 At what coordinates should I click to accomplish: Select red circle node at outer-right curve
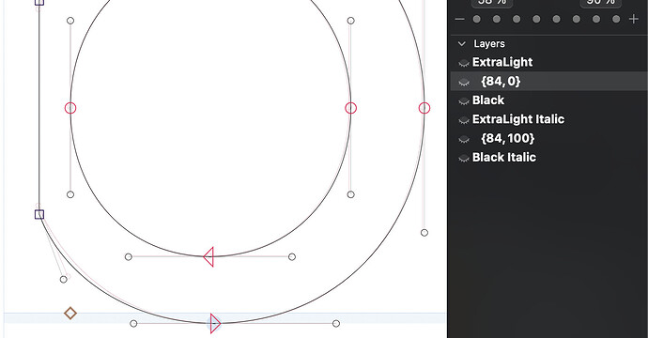click(x=424, y=108)
